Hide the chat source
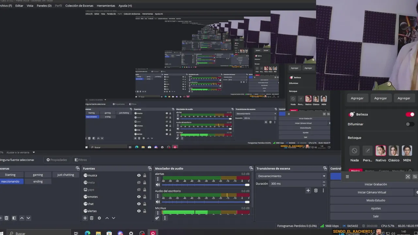Image resolution: width=418 pixels, height=235 pixels. [139, 204]
